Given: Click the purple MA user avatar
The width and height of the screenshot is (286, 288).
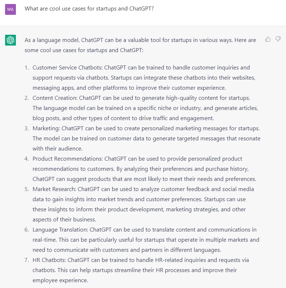Looking at the screenshot, I should pyautogui.click(x=10, y=9).
